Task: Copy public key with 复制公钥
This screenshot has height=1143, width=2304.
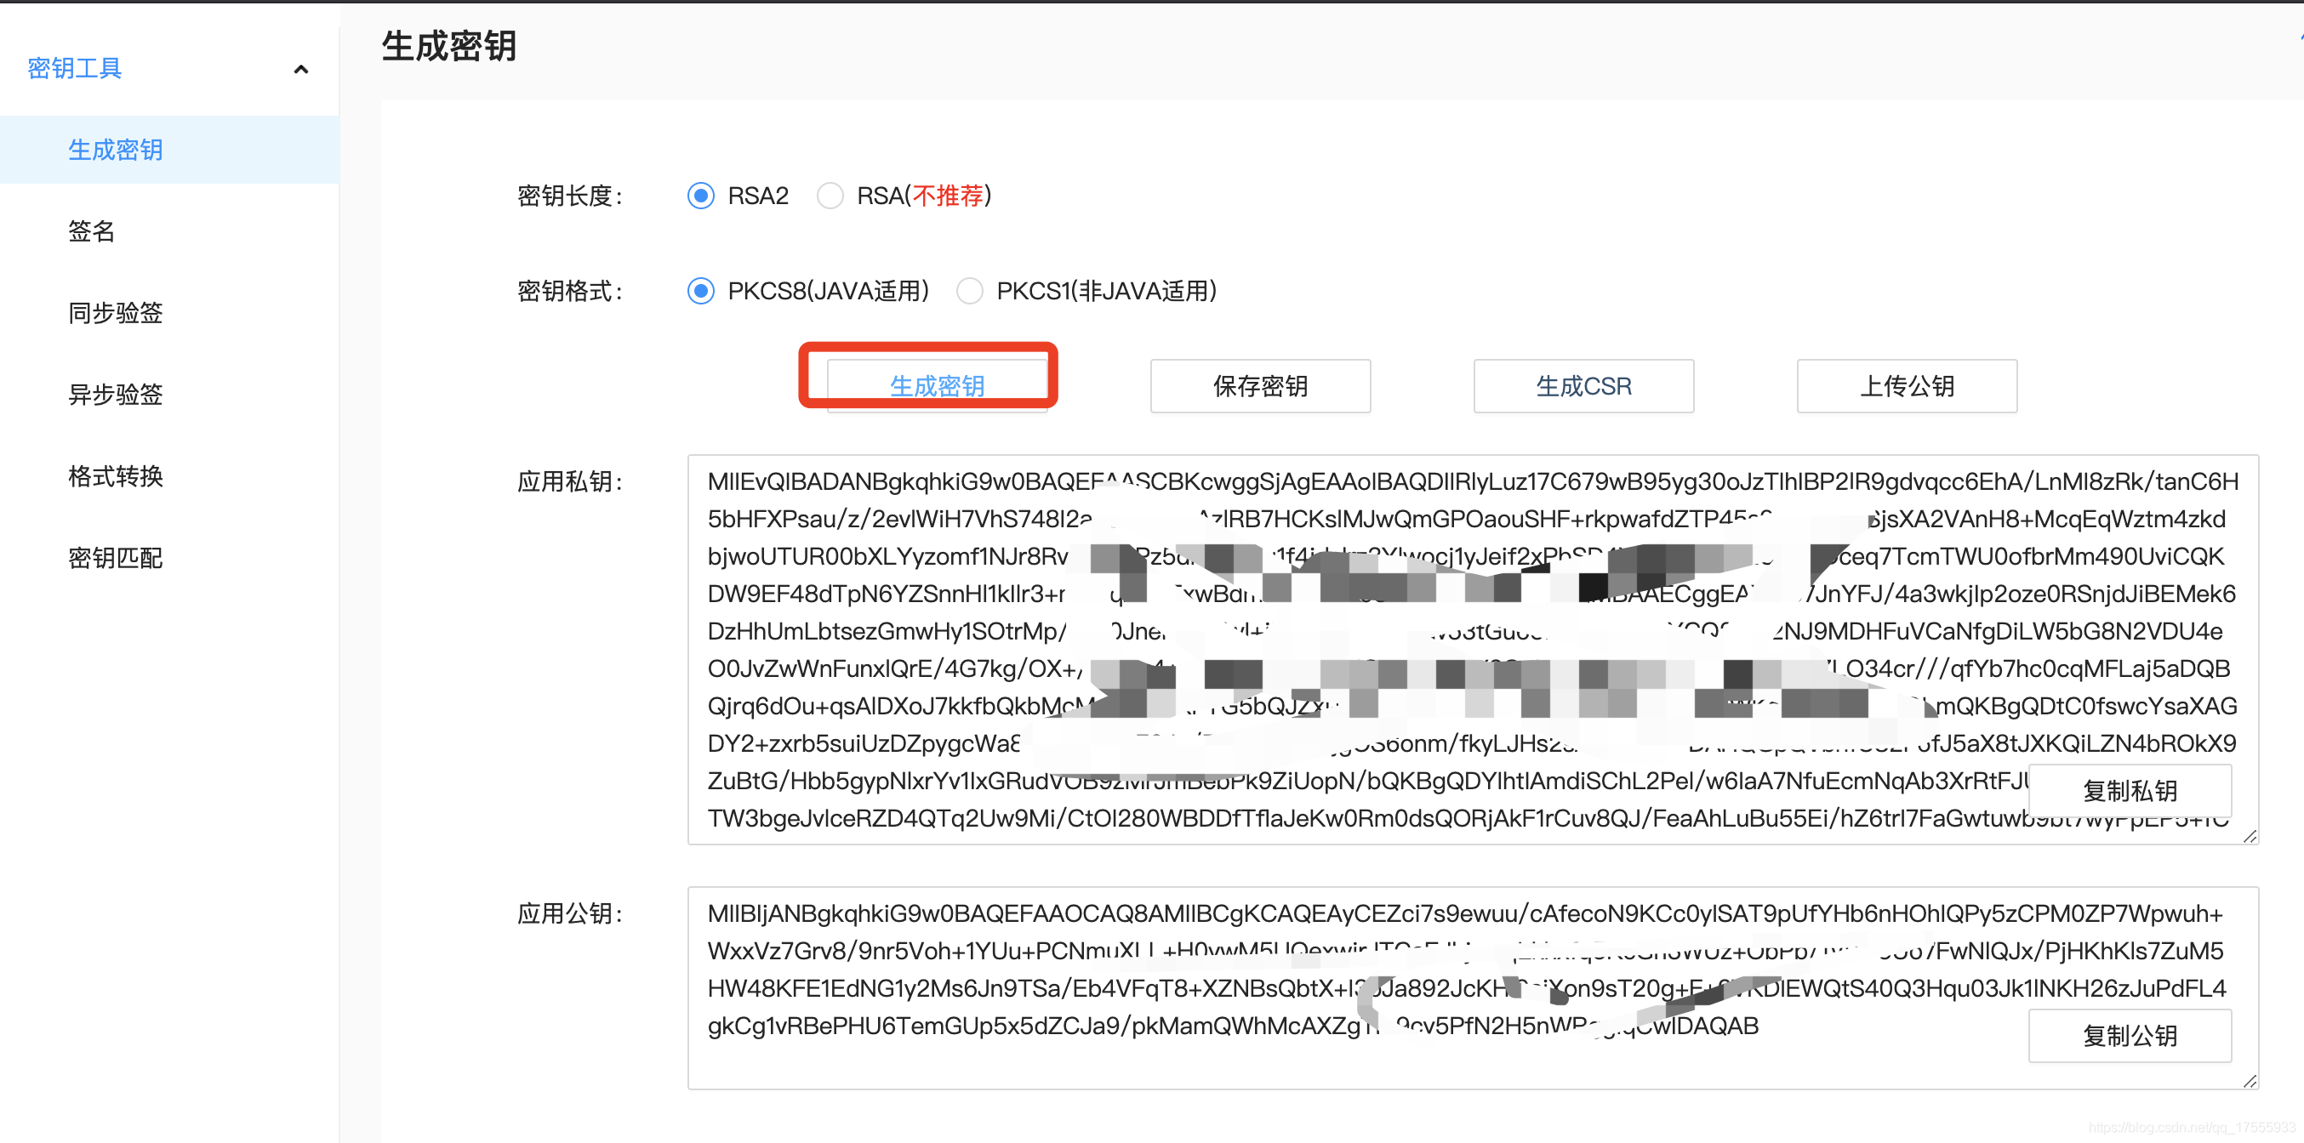Action: pyautogui.click(x=2130, y=1036)
